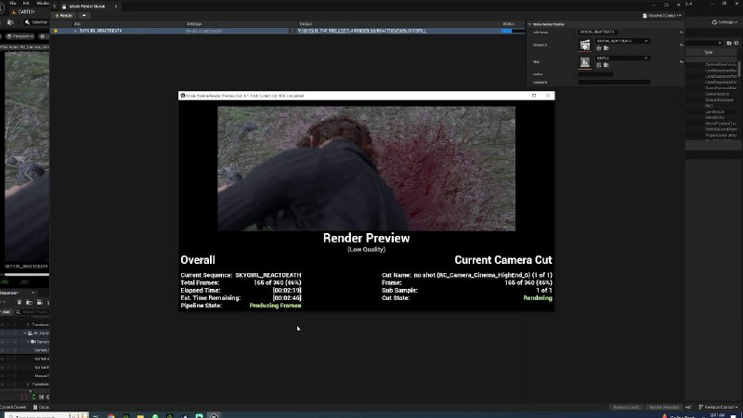
Task: Open the Outliner settings gear icon
Action: tap(736, 43)
